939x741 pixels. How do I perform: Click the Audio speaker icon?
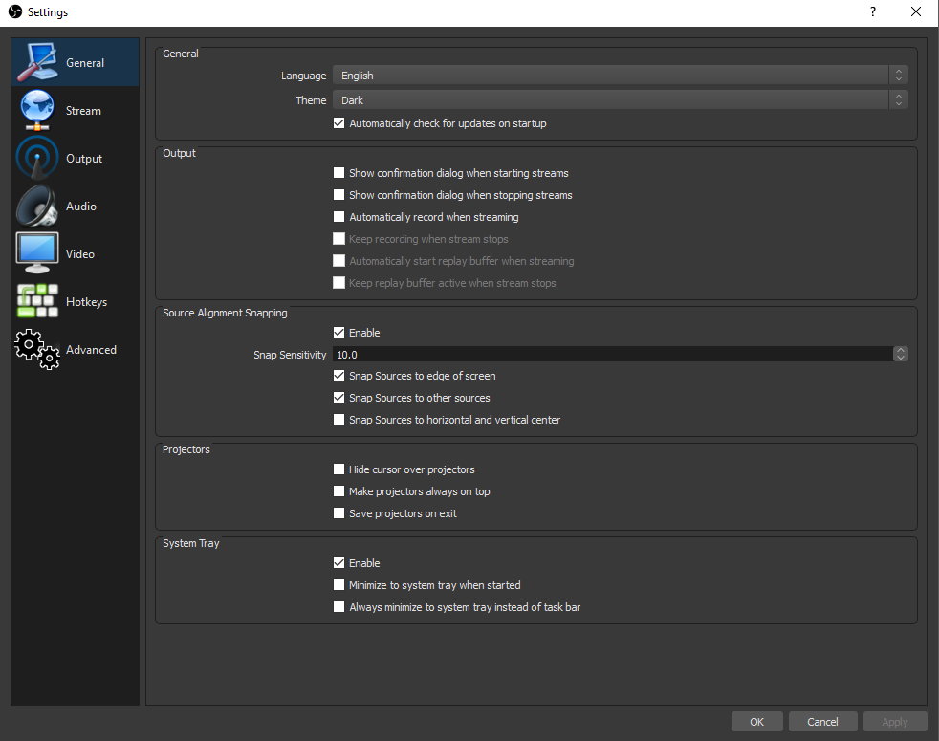(x=37, y=207)
